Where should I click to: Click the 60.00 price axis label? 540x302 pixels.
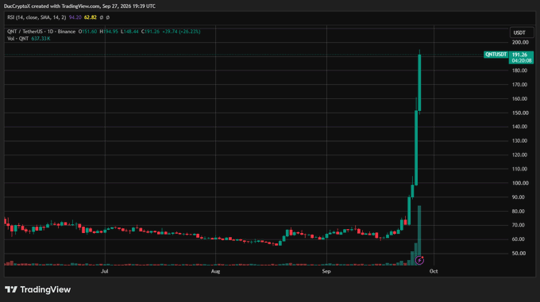pyautogui.click(x=519, y=239)
